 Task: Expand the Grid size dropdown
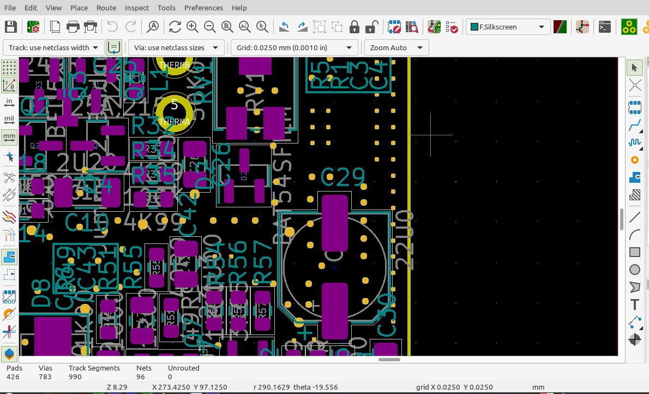pos(294,47)
